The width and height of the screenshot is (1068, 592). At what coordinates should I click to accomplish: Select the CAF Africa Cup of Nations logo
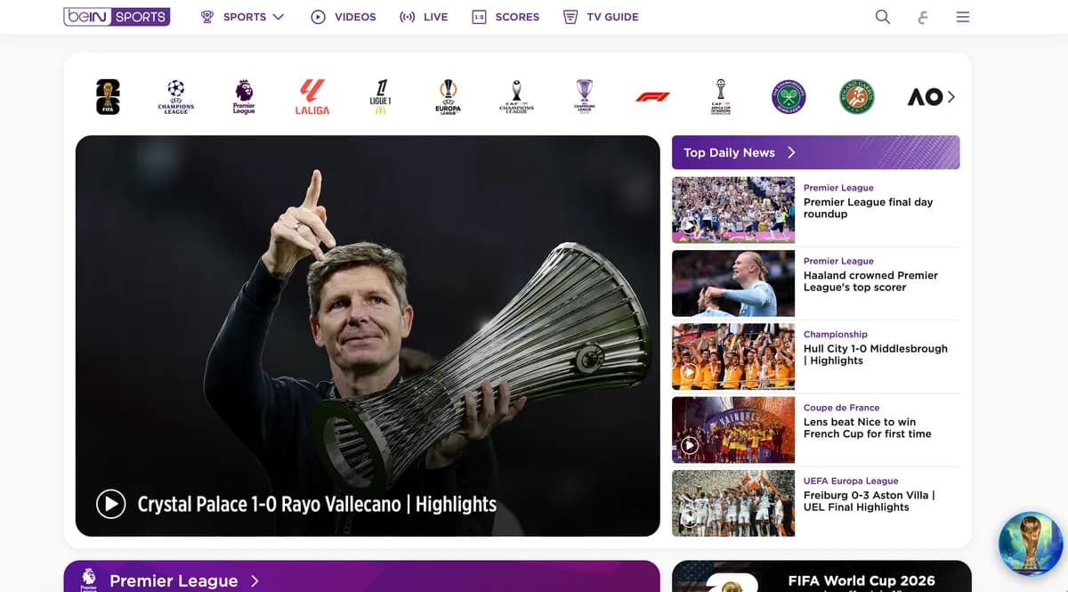[721, 96]
